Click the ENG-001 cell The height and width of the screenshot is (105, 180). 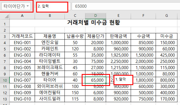(x=22, y=43)
